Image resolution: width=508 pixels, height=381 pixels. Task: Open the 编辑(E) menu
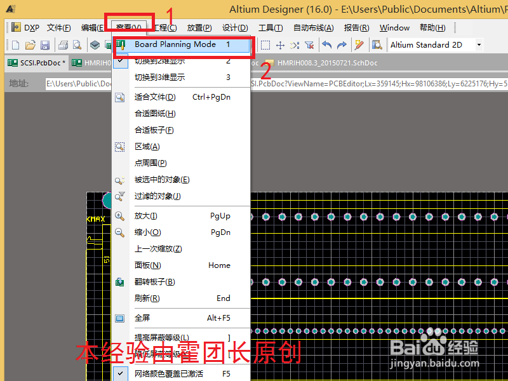93,27
